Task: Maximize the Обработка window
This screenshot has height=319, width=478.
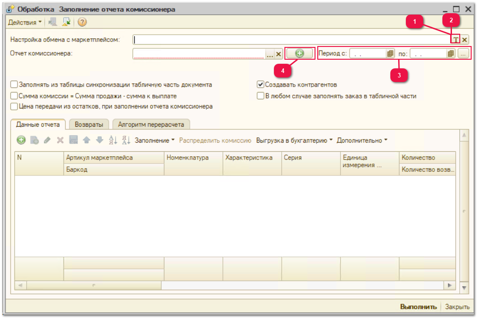Action: [456, 9]
